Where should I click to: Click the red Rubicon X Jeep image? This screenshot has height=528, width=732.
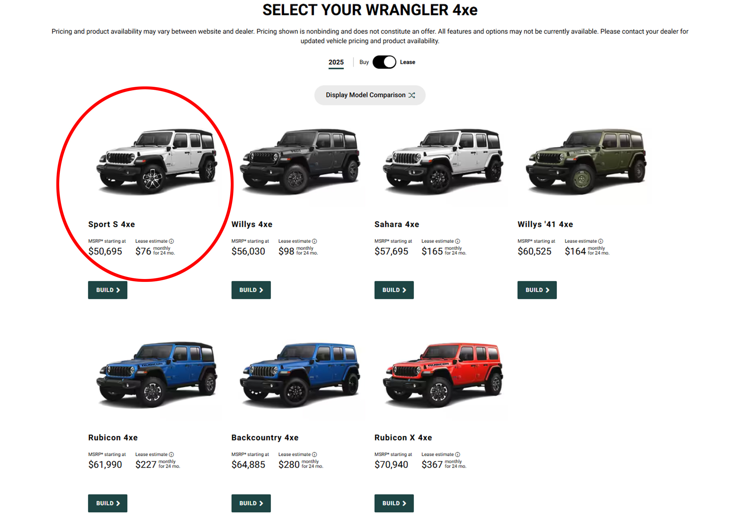pos(443,375)
